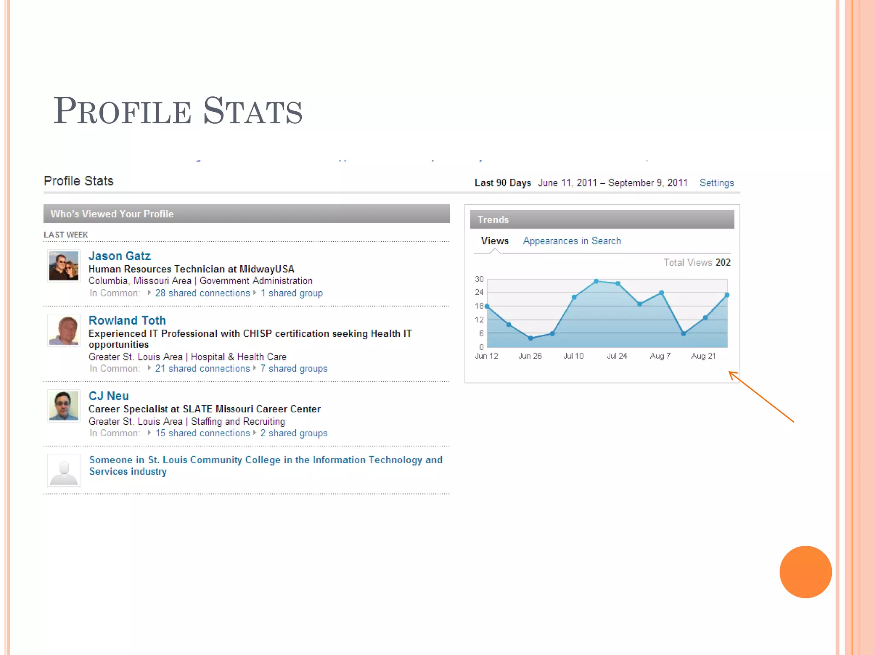Open the St. Louis Community College viewer link
The image size is (874, 655).
tap(265, 466)
